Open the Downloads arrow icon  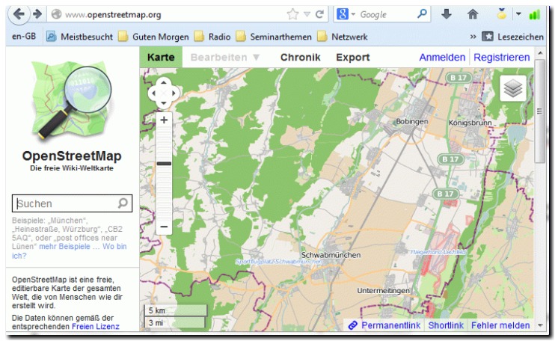pyautogui.click(x=447, y=14)
